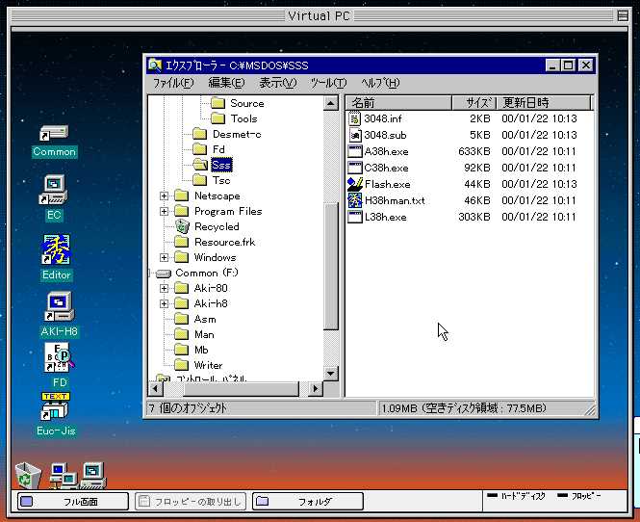Screen dimensions: 640x522
Task: Open the ツール(T) menu
Action: [328, 83]
